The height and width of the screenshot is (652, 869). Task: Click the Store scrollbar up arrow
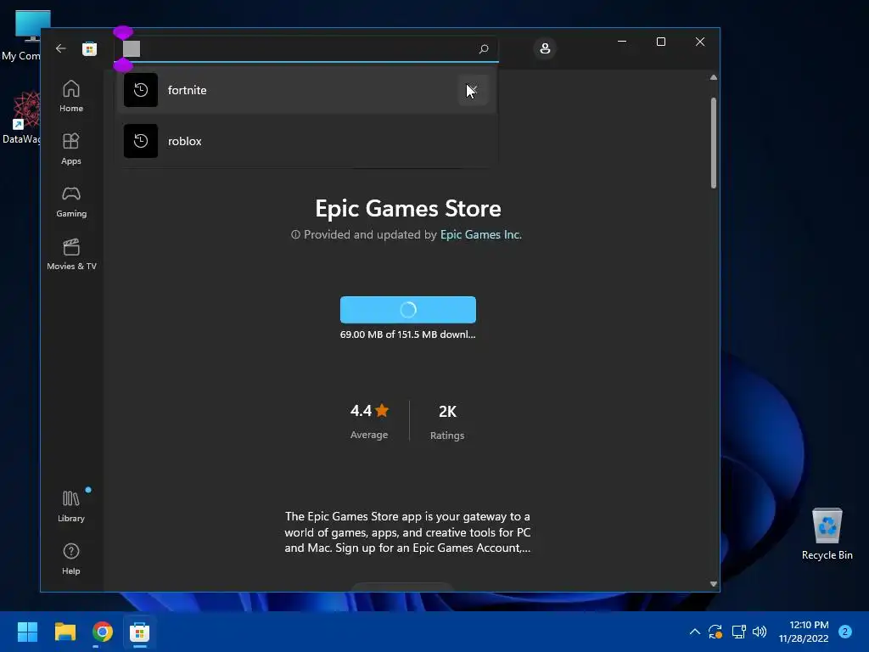click(x=713, y=77)
